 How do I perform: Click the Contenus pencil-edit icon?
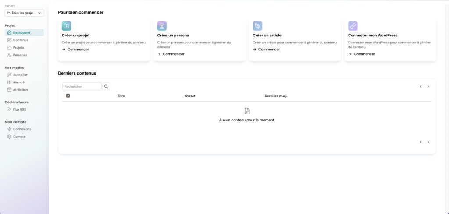pos(10,40)
